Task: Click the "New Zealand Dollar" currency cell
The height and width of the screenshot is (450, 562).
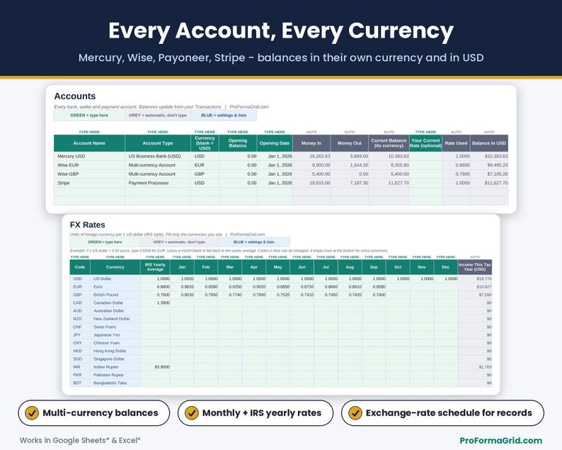Action: click(x=115, y=319)
